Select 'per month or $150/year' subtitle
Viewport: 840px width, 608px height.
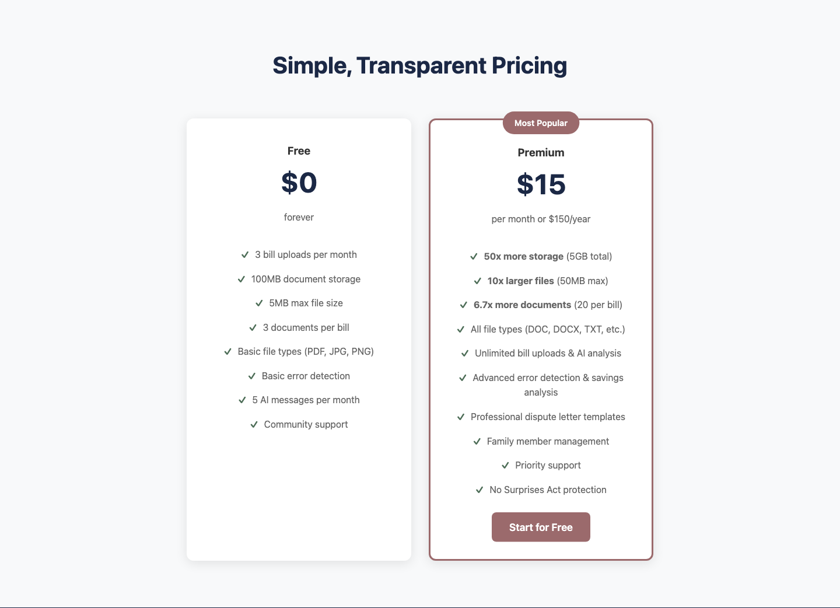pos(541,219)
